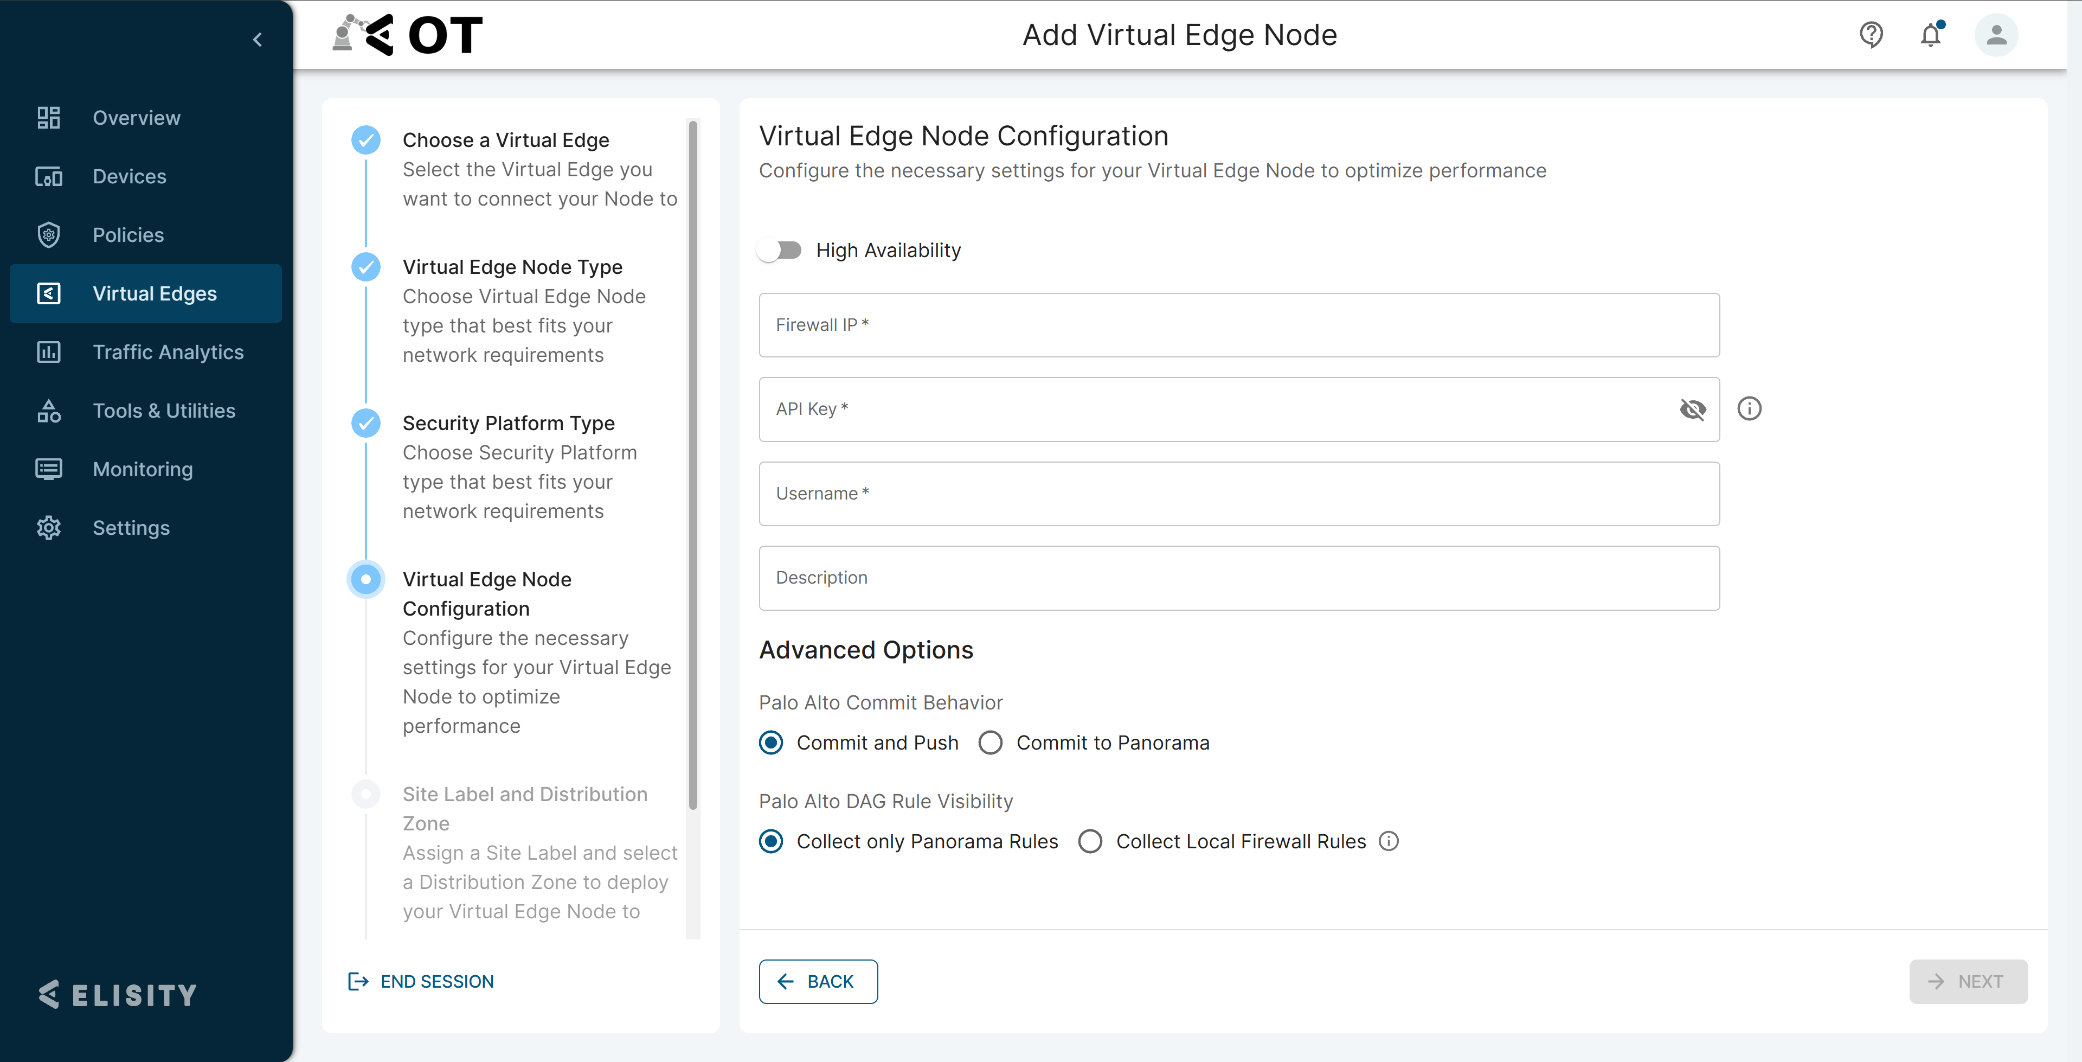Open the user profile avatar
This screenshot has height=1062, width=2082.
[x=1996, y=35]
